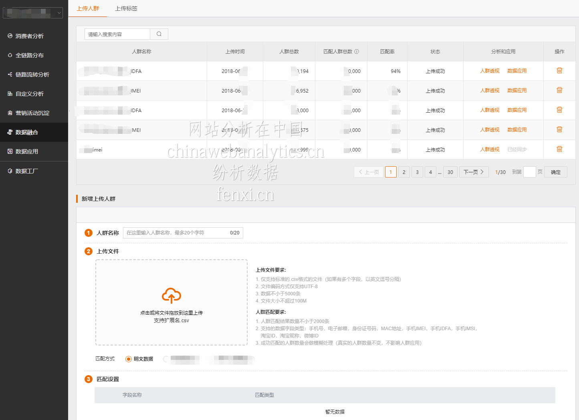Viewport: 579px width, 420px height.
Task: Go to page 3 in pagination
Action: click(x=417, y=172)
